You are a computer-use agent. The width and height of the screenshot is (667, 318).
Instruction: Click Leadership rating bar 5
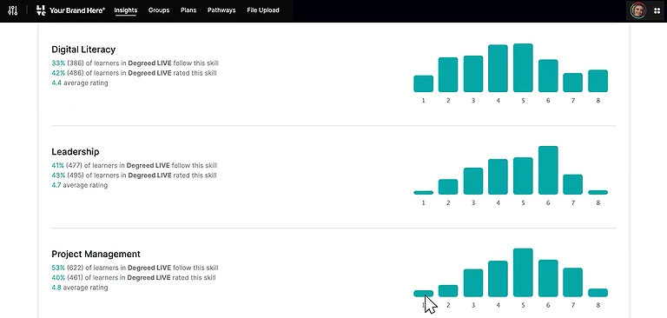pyautogui.click(x=523, y=176)
